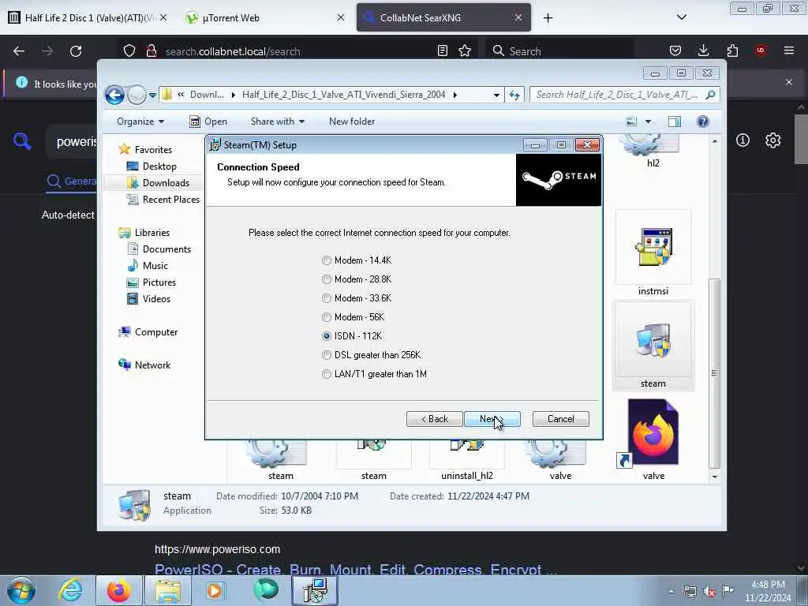
Task: Switch to CollabNet SearXNG tab
Action: pyautogui.click(x=443, y=18)
